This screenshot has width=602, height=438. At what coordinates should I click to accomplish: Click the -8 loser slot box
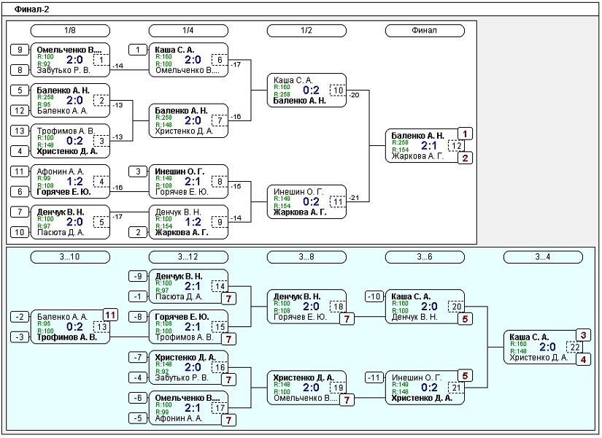138,317
